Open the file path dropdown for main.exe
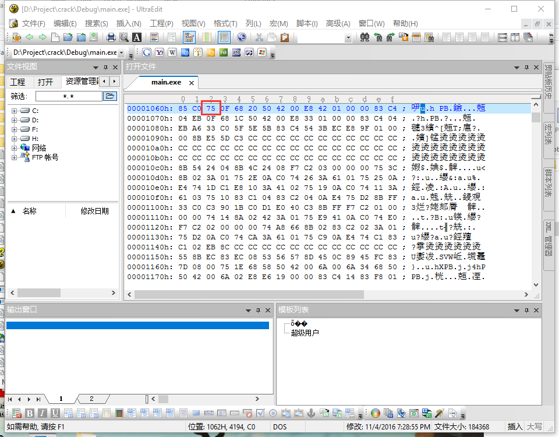559x437 pixels. [122, 52]
